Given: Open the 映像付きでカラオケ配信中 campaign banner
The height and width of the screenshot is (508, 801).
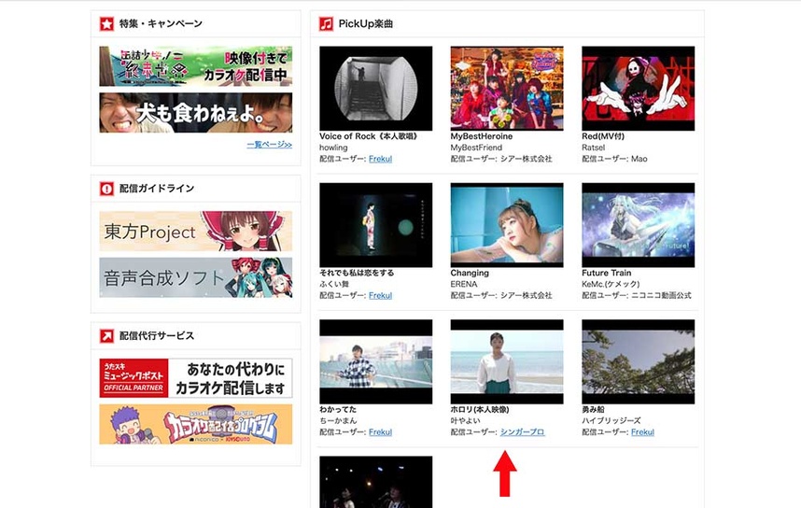Looking at the screenshot, I should 195,66.
